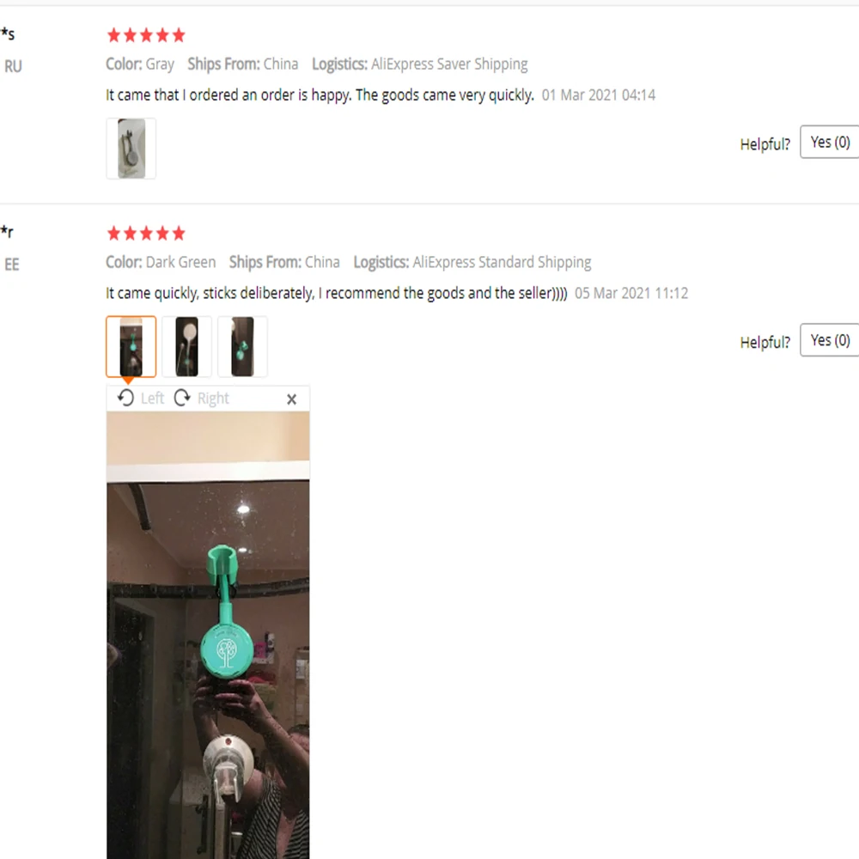Screen dimensions: 859x859
Task: Open the Gray review photo thumbnail
Action: click(131, 149)
